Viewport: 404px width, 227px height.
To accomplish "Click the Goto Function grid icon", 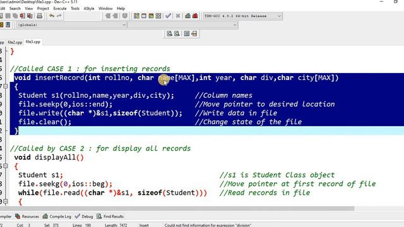I will (187, 33).
